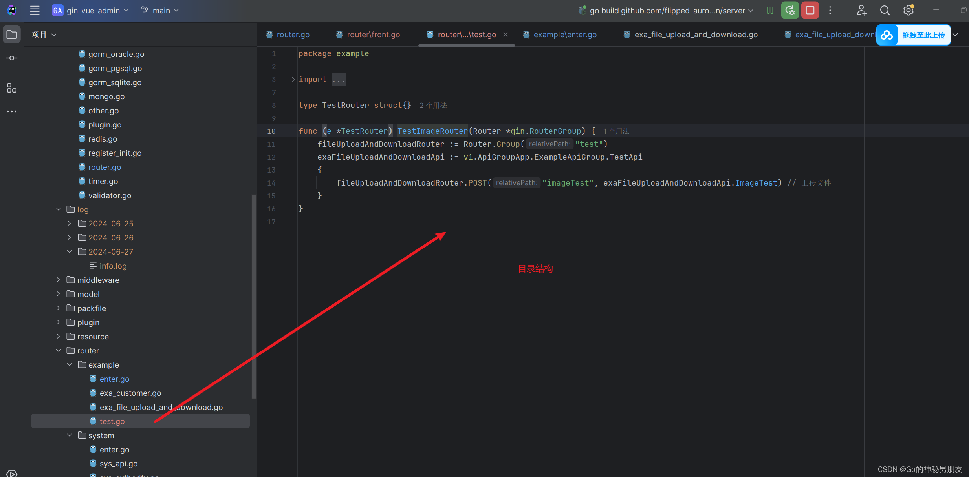The width and height of the screenshot is (969, 477).
Task: Open the Commit tool window
Action: (x=11, y=58)
